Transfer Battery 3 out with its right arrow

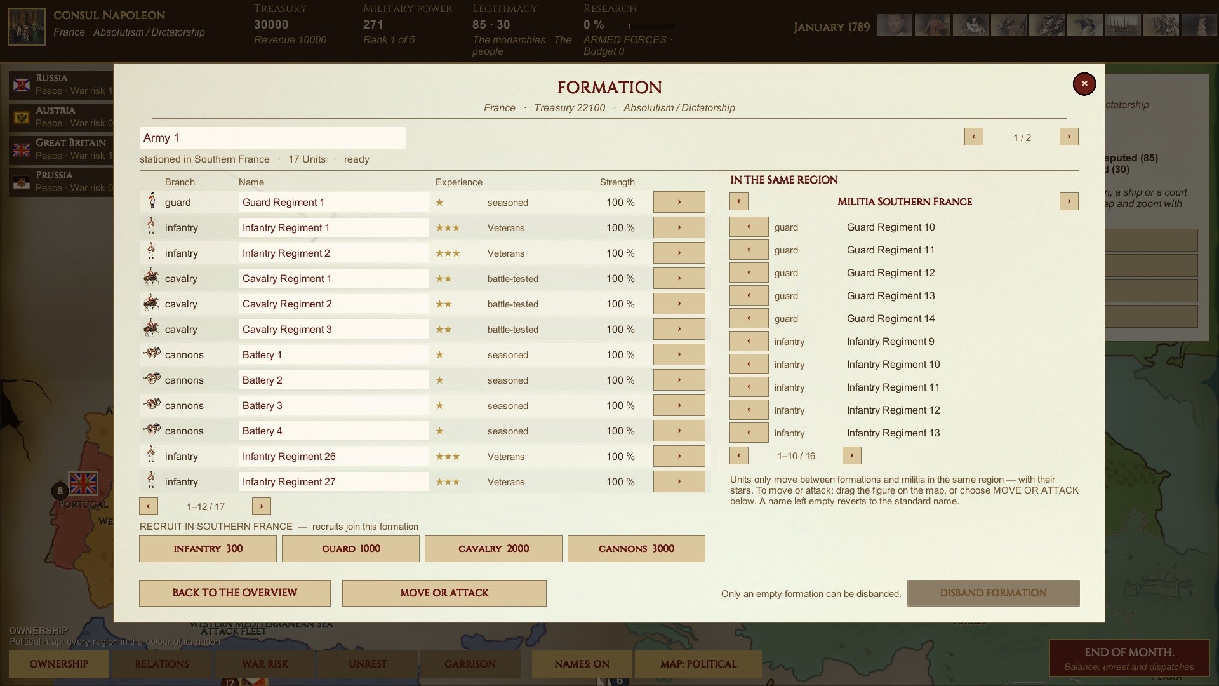[x=679, y=405]
